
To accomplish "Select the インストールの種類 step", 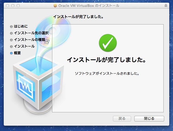I will (29, 40).
